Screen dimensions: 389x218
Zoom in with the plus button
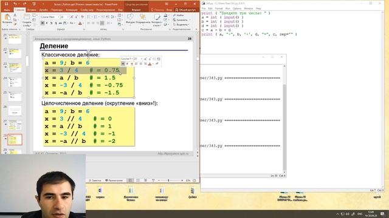[182, 180]
